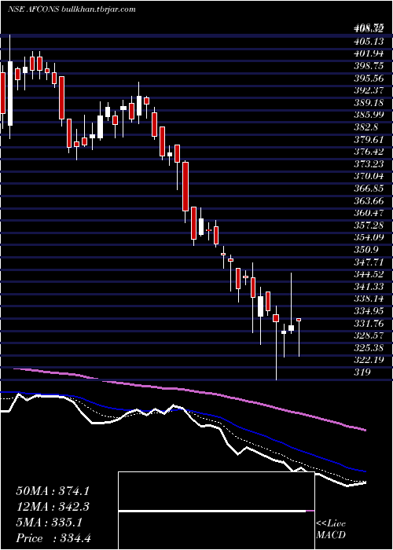
Task: Click the 344.52 price axis label
Action: tap(368, 275)
